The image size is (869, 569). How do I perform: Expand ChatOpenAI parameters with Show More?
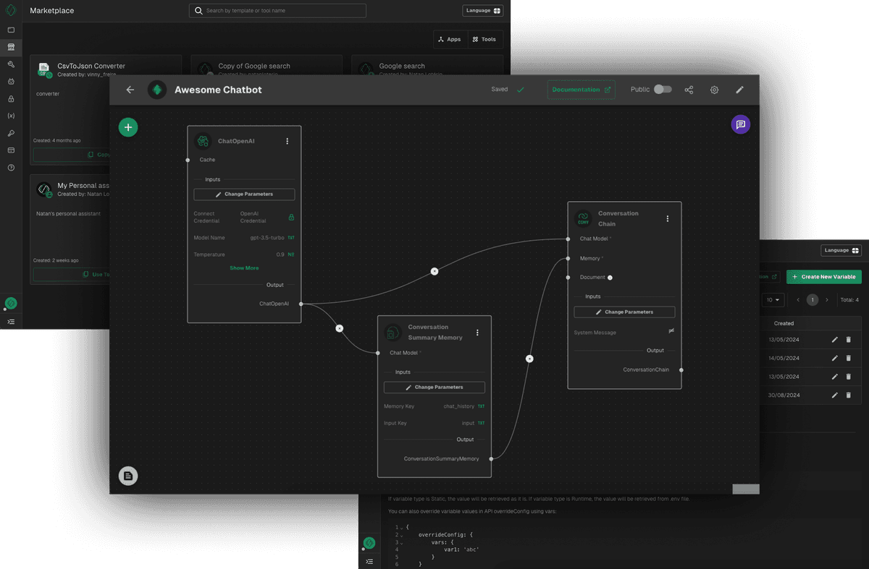[244, 268]
